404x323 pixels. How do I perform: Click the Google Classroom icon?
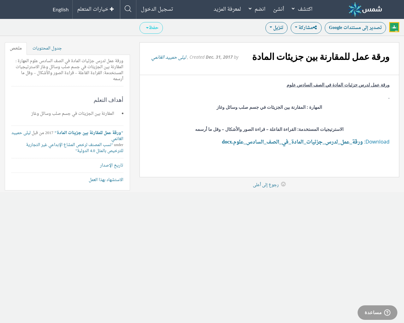(x=394, y=27)
